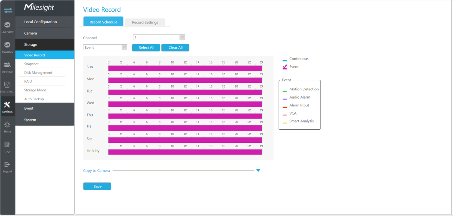The width and height of the screenshot is (453, 216).
Task: Click the Milesight logo
Action: pyautogui.click(x=39, y=7)
